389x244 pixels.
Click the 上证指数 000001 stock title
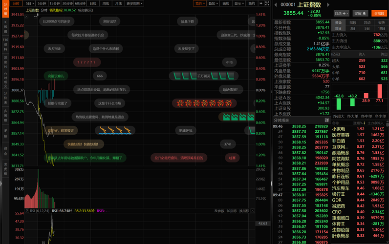pyautogui.click(x=301, y=5)
